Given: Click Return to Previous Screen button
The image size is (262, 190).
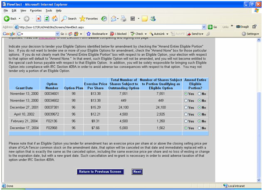Looking at the screenshot, I should coord(100,172).
